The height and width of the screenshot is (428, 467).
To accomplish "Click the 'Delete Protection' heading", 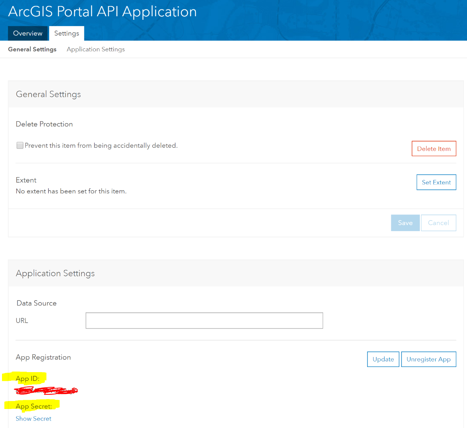I will (44, 124).
